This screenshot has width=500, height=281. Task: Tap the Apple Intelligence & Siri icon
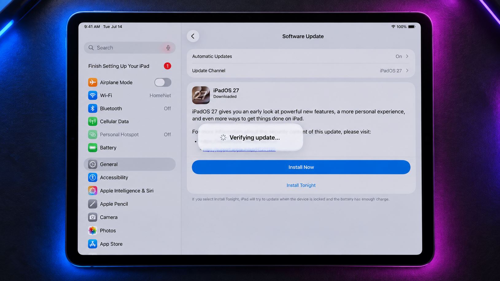tap(92, 191)
